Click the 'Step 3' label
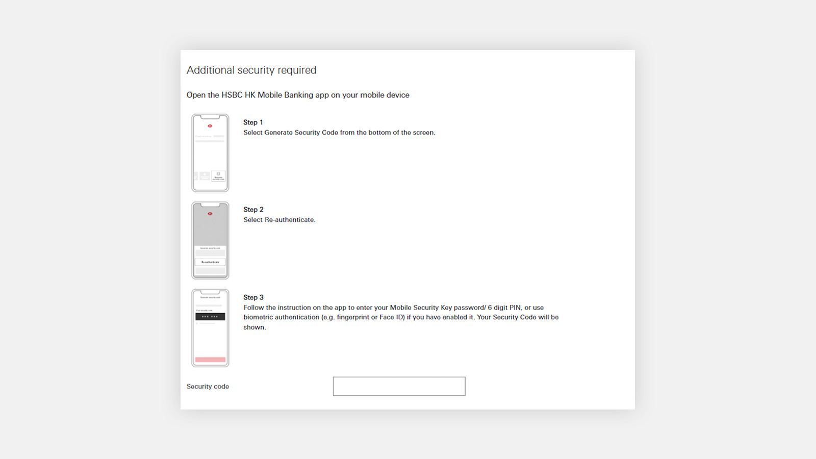The image size is (816, 459). 253,297
